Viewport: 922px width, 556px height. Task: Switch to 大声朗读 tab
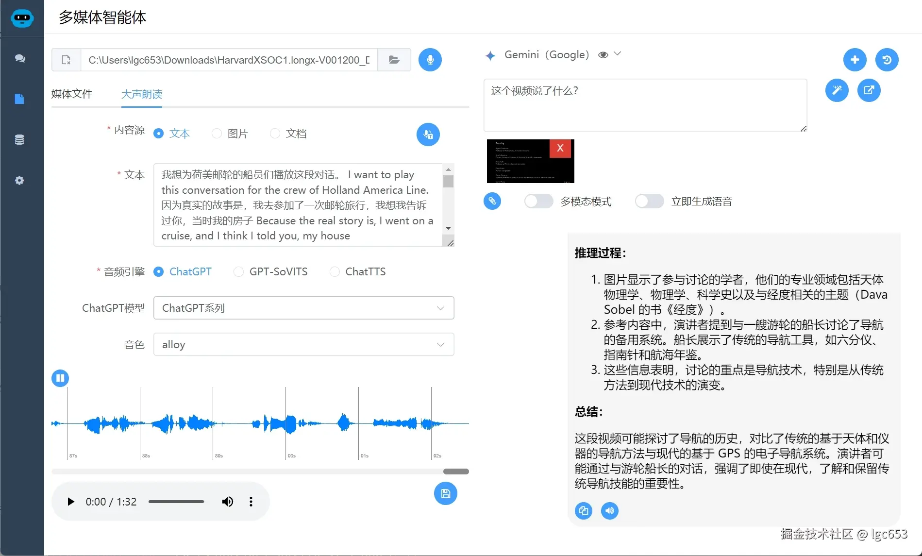coord(142,94)
